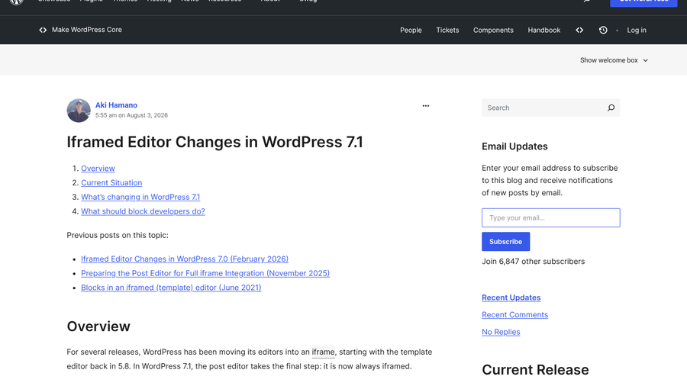Open the Recent Updates link

511,298
